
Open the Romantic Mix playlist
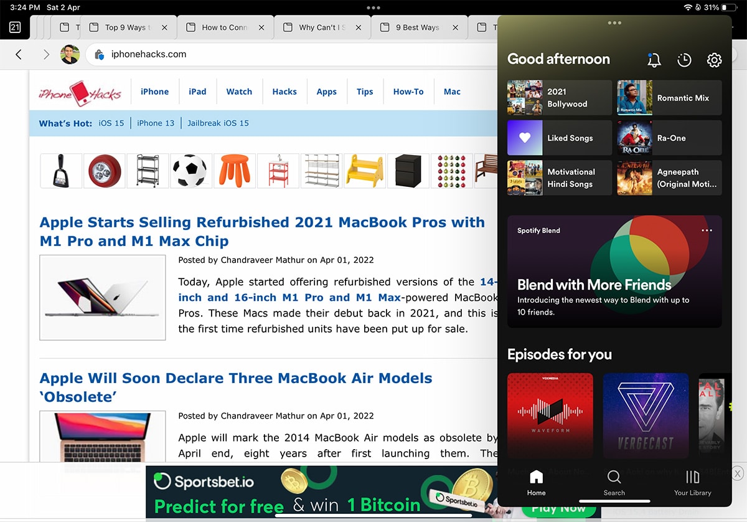669,98
